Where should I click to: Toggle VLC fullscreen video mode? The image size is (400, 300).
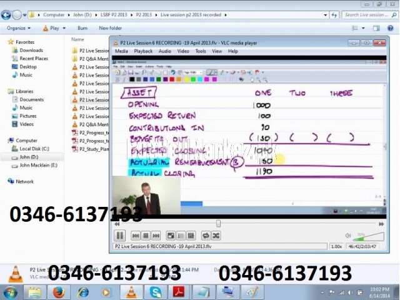171,236
